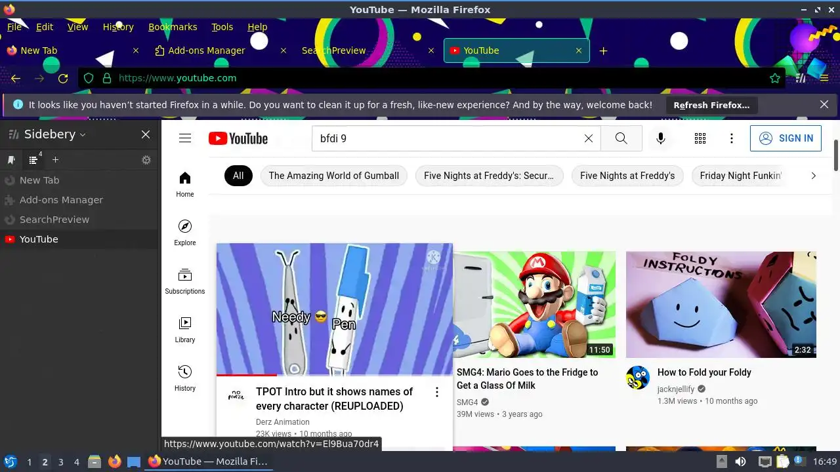Open the volume control in system tray
The height and width of the screenshot is (472, 840).
tap(741, 462)
